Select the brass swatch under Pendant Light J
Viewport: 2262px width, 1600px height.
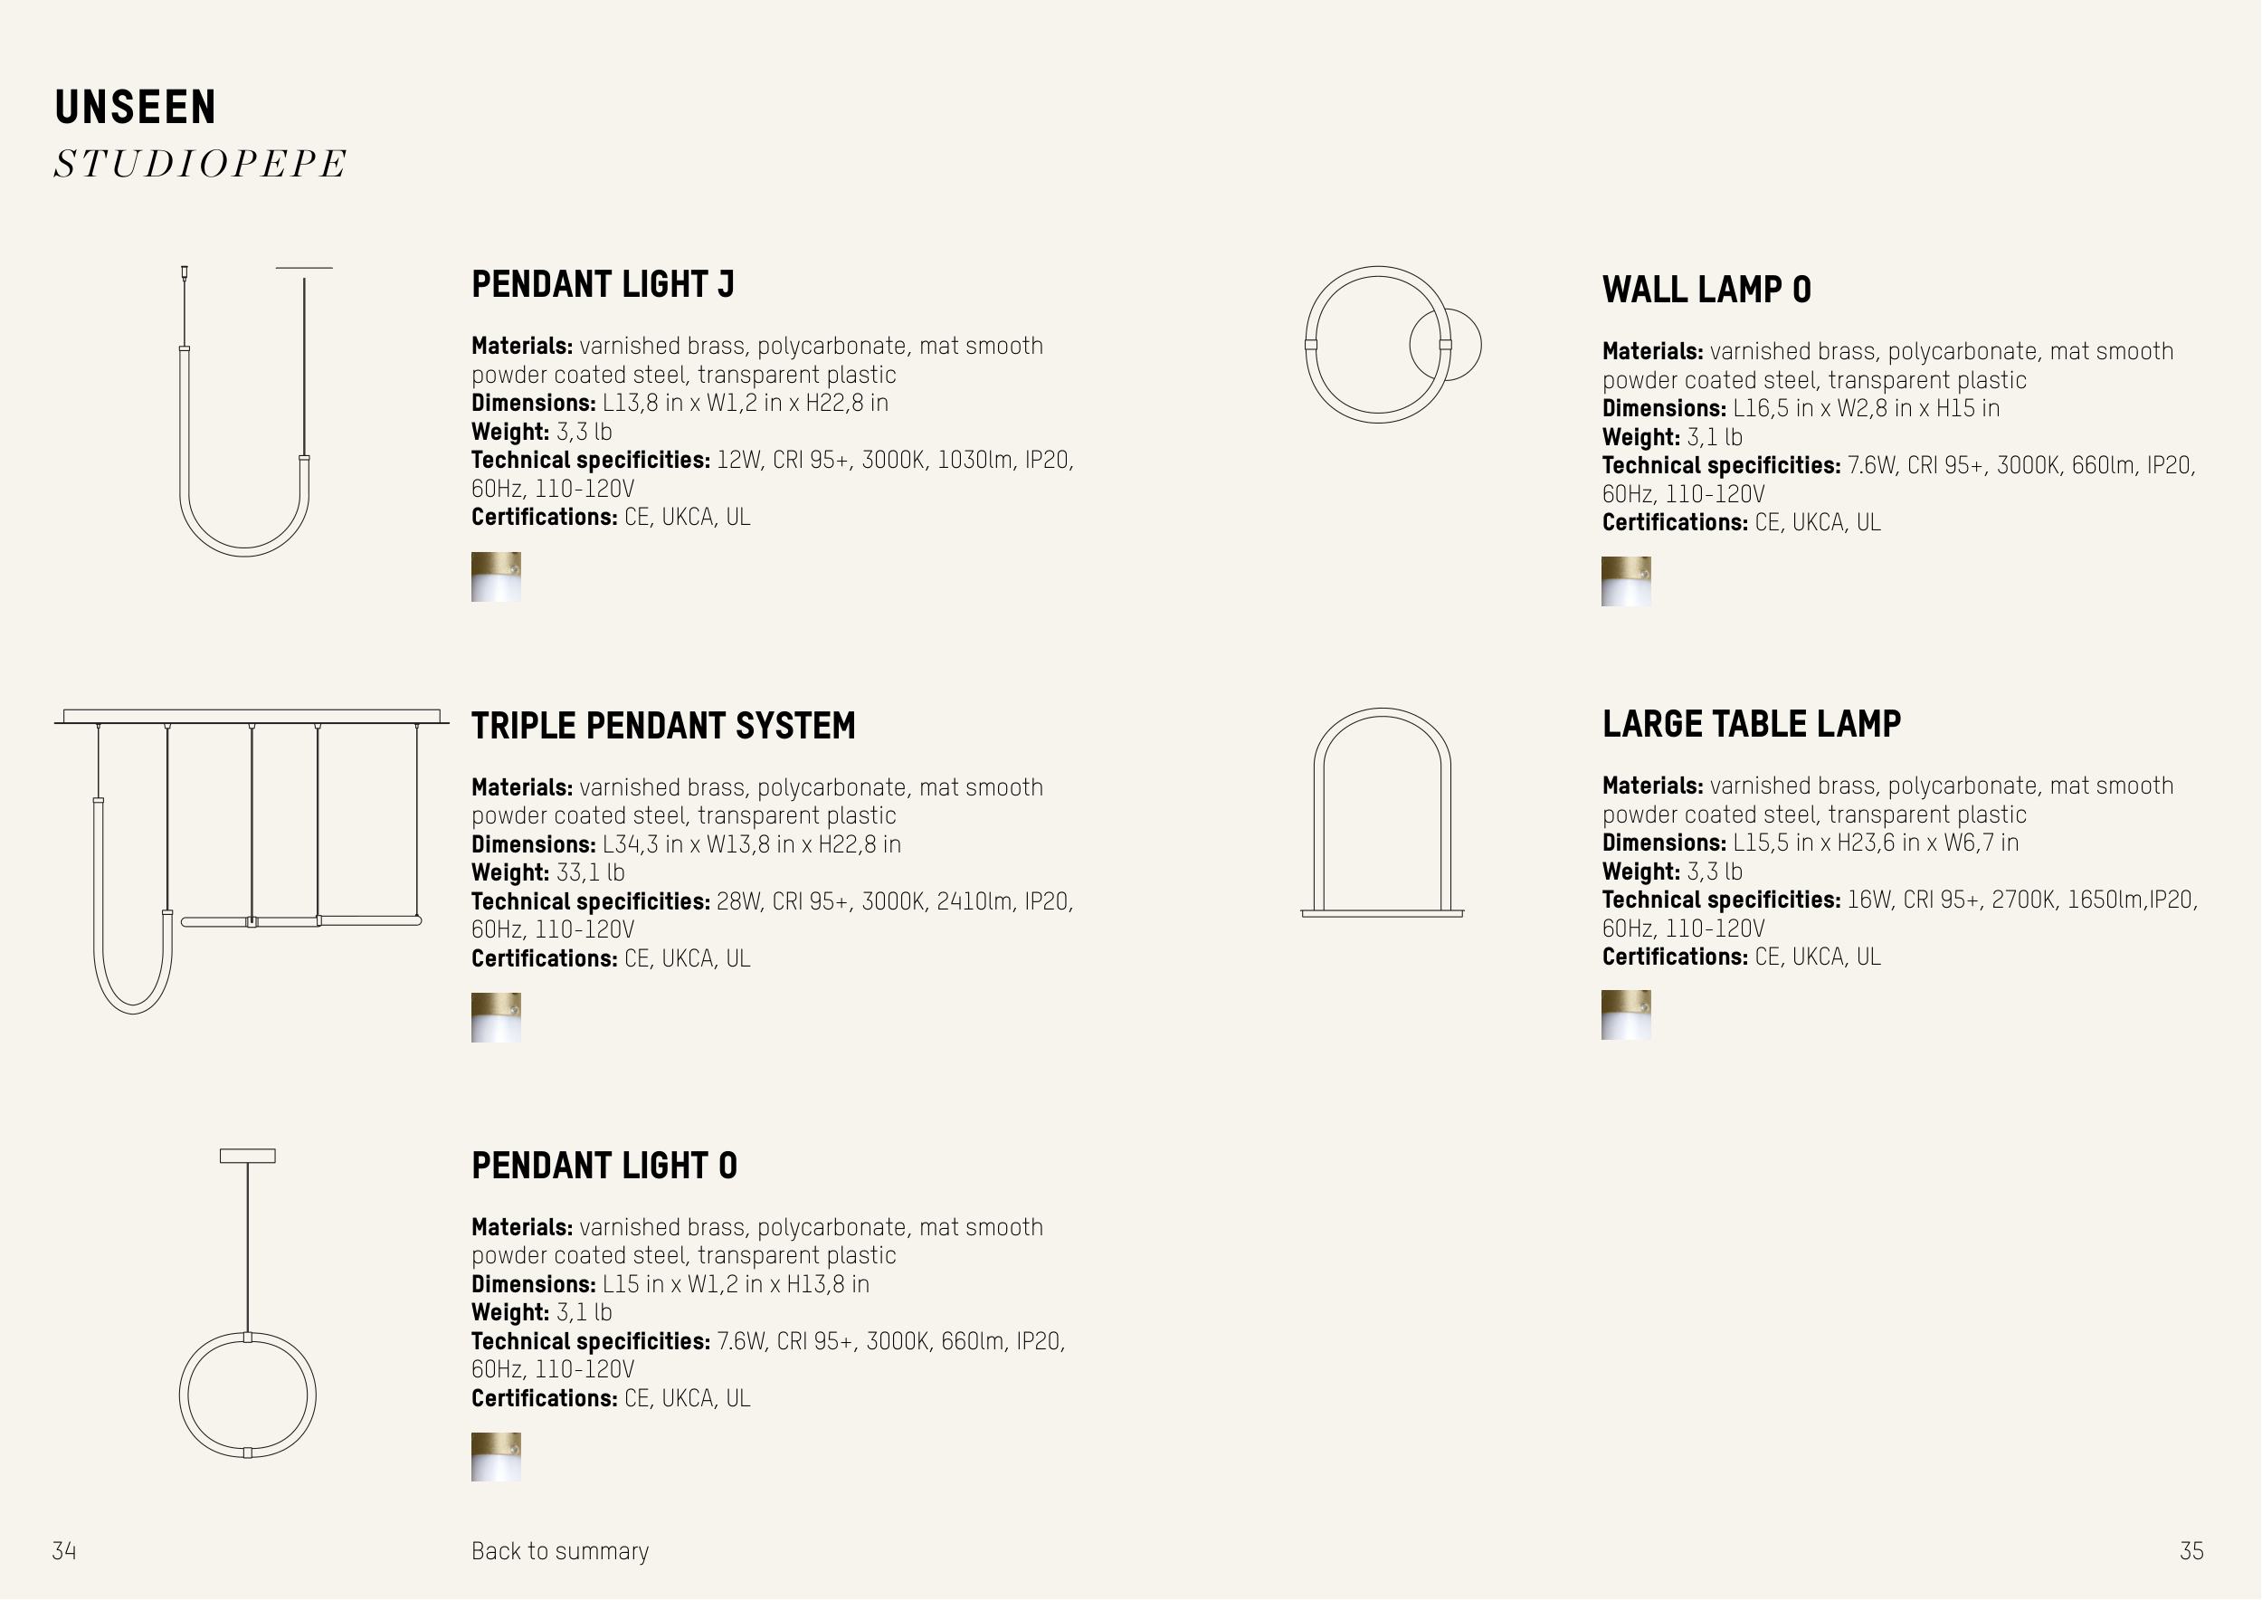496,576
